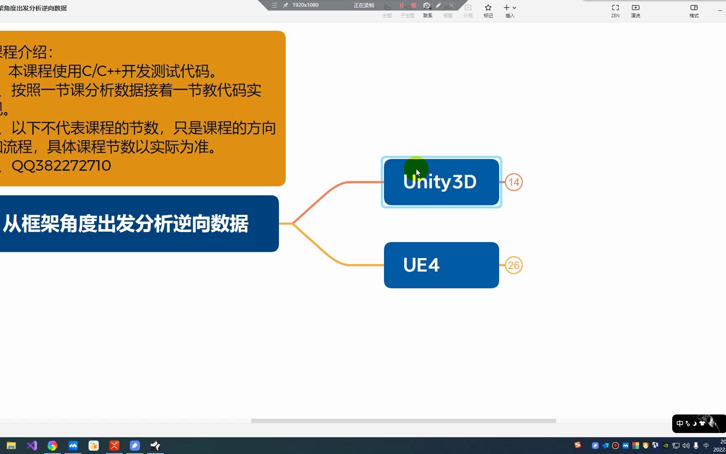Enter ZEN mode
The width and height of the screenshot is (726, 454).
click(615, 11)
